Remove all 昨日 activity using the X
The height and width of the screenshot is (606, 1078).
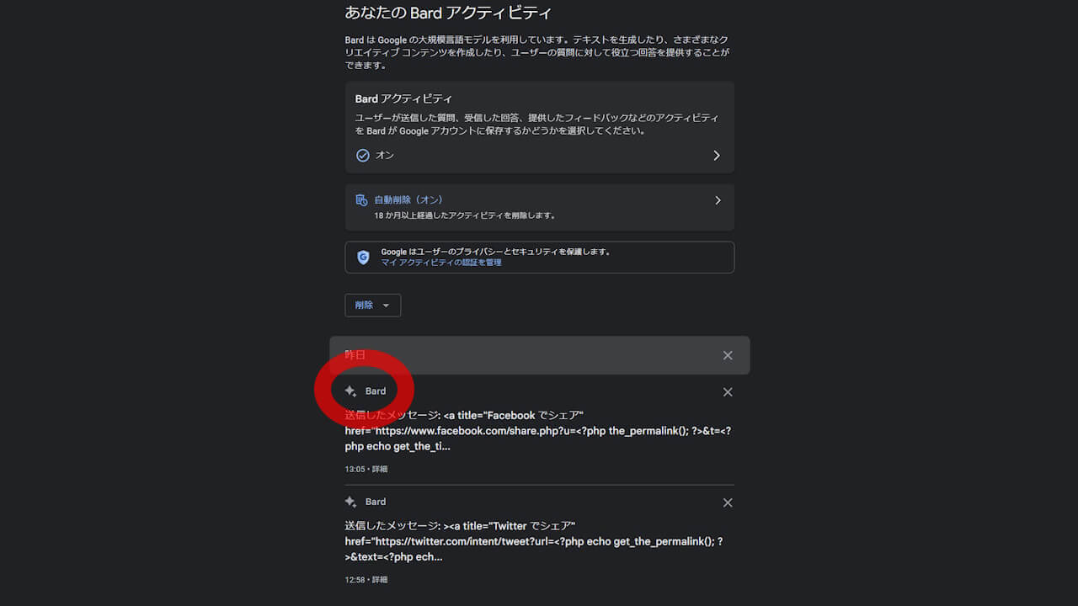coord(728,355)
